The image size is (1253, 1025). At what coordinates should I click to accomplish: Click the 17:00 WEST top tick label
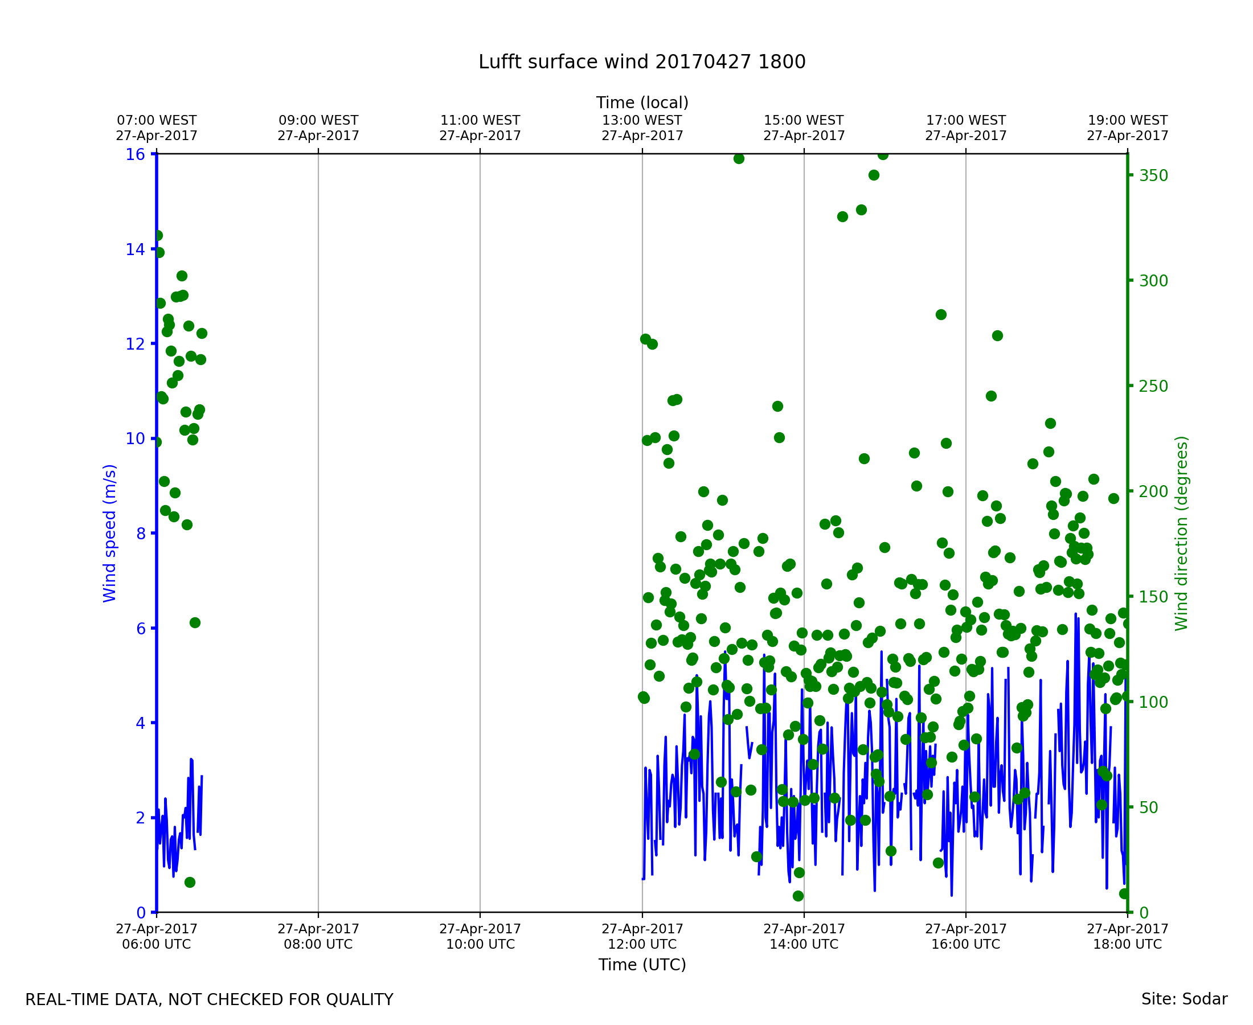[965, 128]
